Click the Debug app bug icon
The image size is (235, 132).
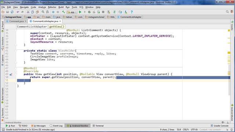(89, 12)
